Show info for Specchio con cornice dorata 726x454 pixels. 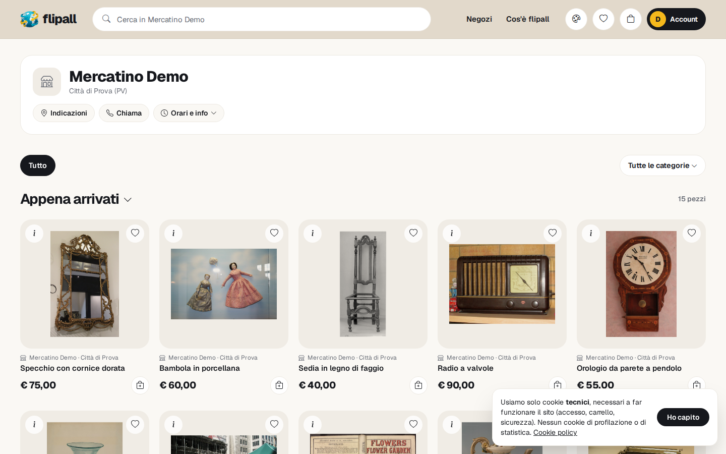pyautogui.click(x=34, y=233)
